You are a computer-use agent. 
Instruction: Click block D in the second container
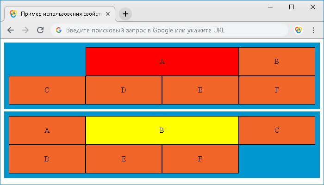tap(47, 159)
